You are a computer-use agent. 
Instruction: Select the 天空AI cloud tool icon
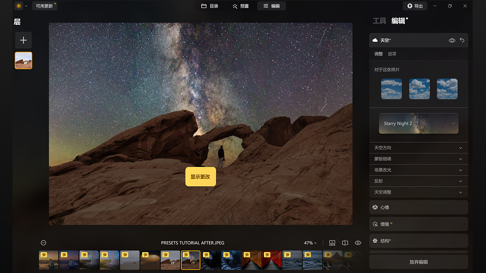(x=375, y=40)
